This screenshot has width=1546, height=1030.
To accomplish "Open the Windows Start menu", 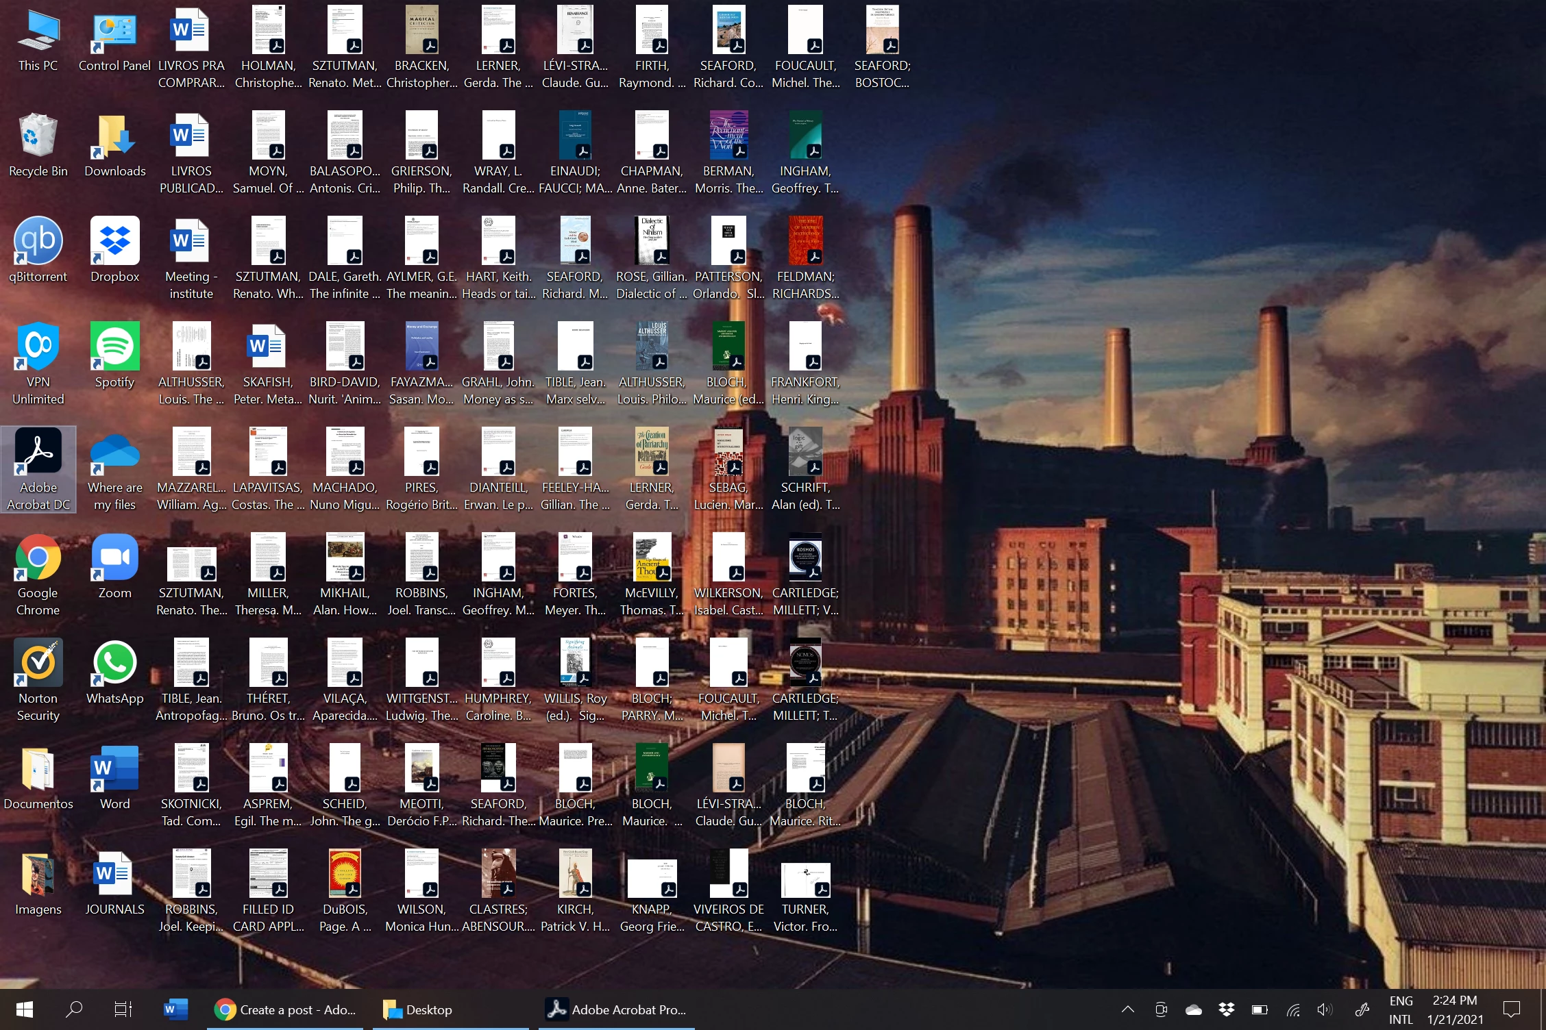I will (x=25, y=1009).
